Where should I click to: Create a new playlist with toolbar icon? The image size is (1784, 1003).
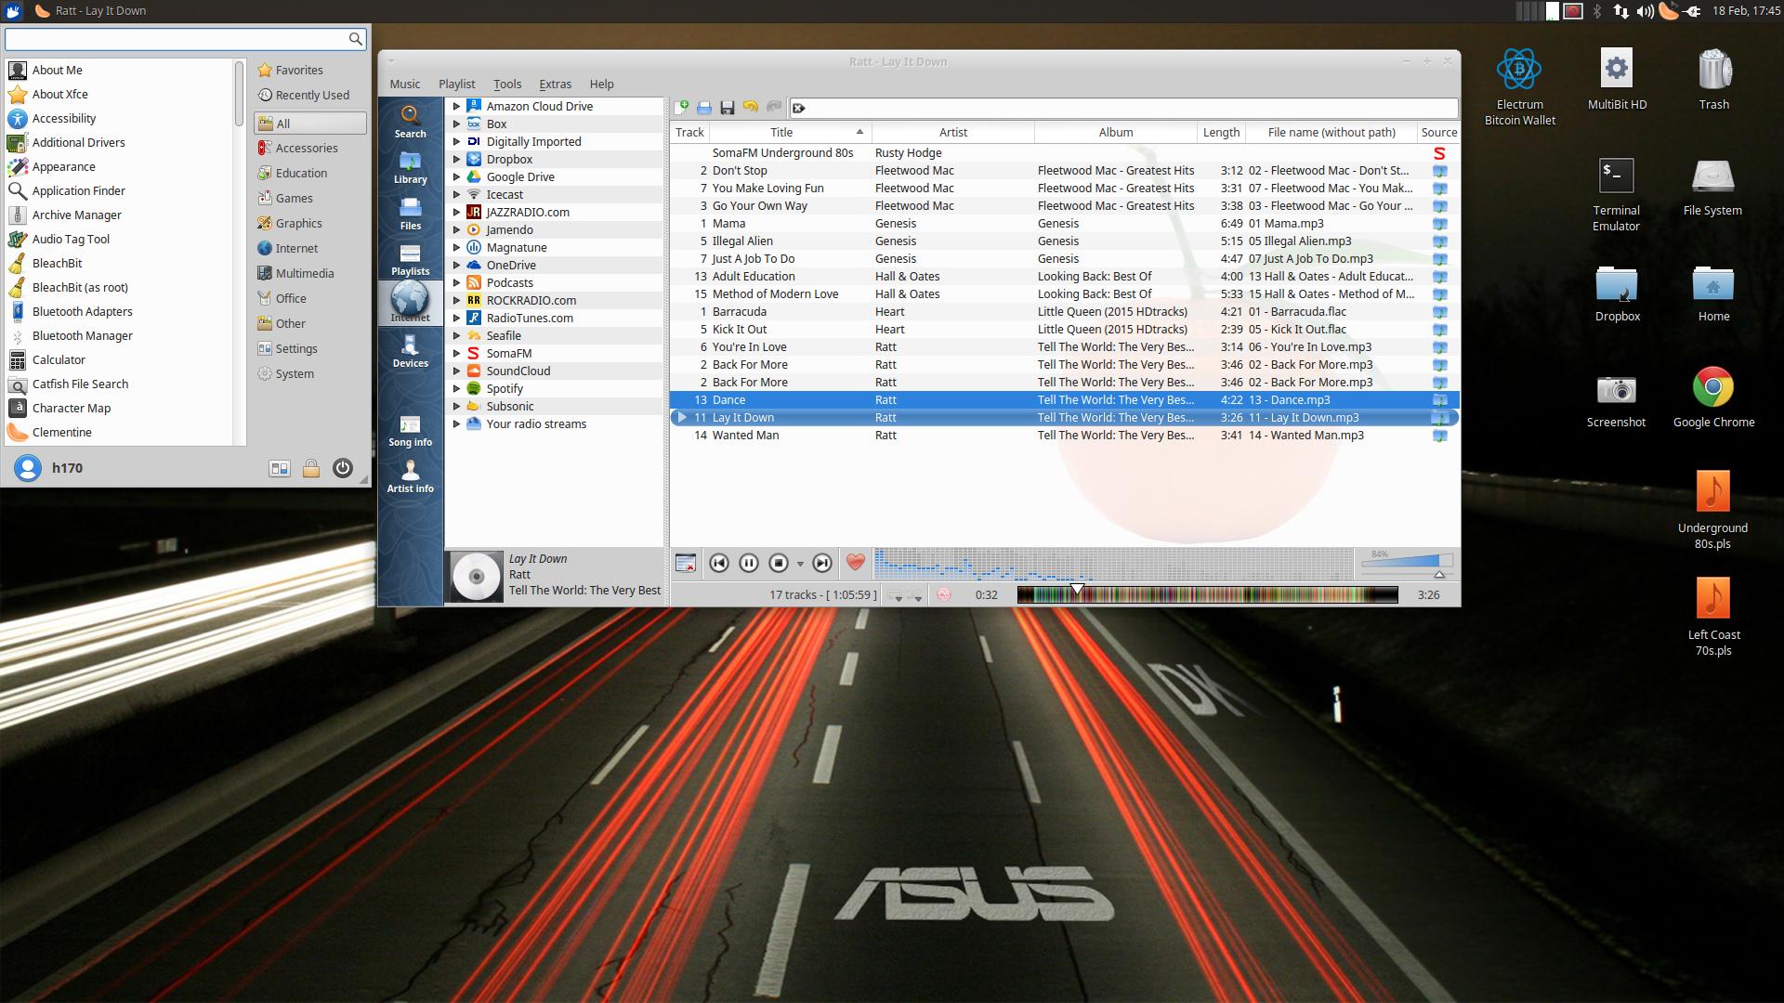(682, 108)
